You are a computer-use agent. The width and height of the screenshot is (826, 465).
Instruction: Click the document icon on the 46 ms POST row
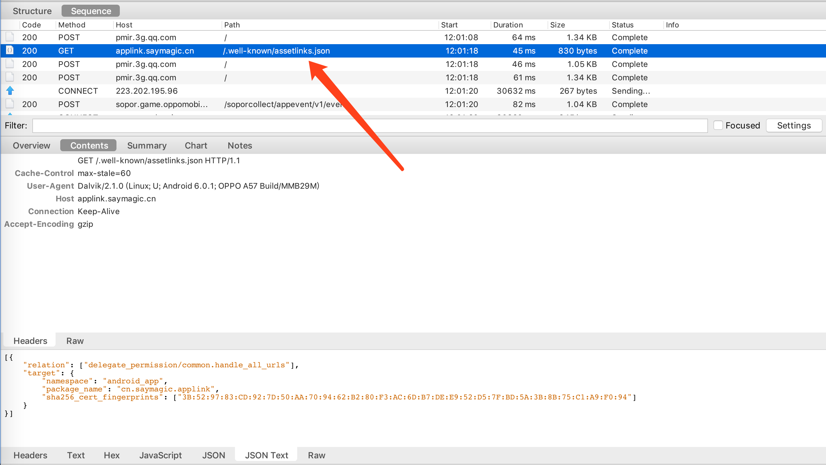pyautogui.click(x=10, y=64)
